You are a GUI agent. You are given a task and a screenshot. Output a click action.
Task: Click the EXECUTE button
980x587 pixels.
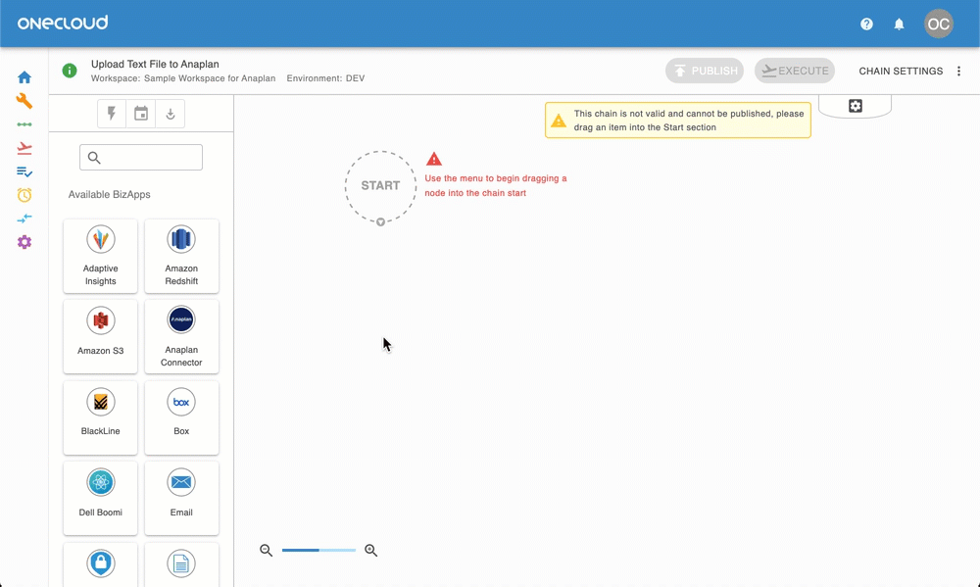click(x=795, y=71)
